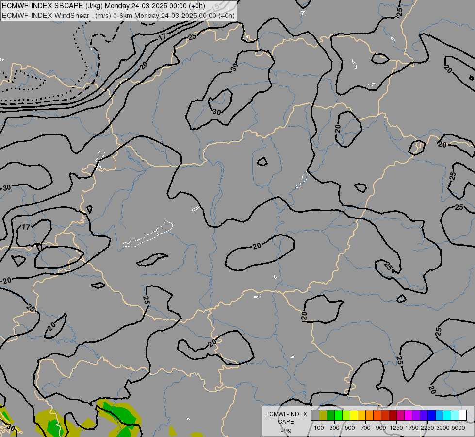Click the legend value 700
The width and height of the screenshot is (475, 437).
point(366,428)
